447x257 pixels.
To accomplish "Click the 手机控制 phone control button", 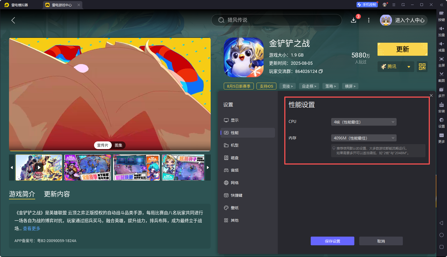I will click(x=367, y=5).
